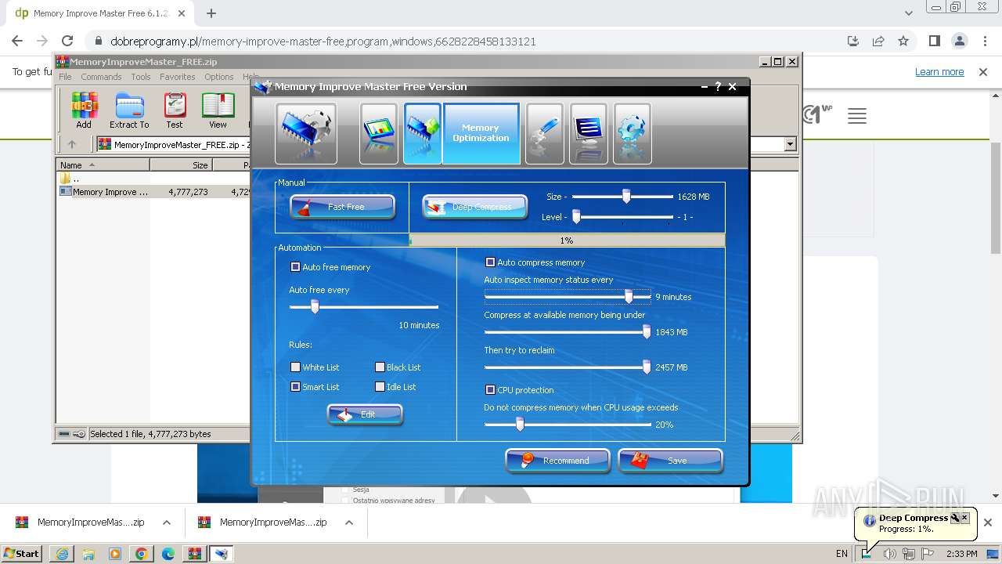The width and height of the screenshot is (1002, 564).
Task: Open the Chrome three-dot menu
Action: 984,42
